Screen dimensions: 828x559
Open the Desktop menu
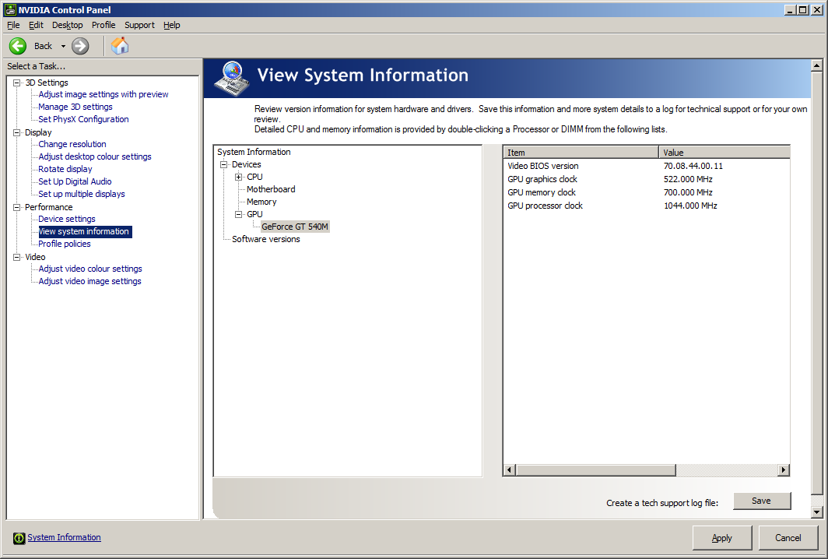[x=68, y=25]
